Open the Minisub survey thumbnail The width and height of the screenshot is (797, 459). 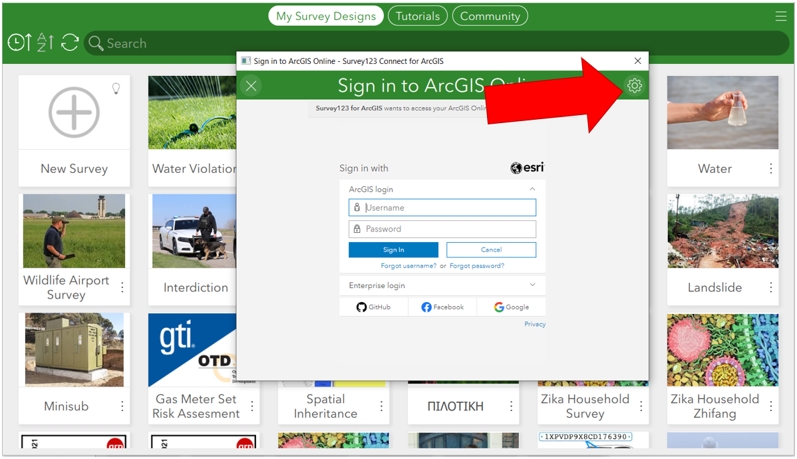coord(75,350)
